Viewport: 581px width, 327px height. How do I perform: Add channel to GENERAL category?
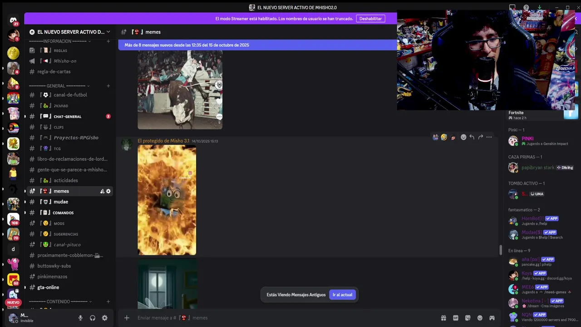coord(108,86)
